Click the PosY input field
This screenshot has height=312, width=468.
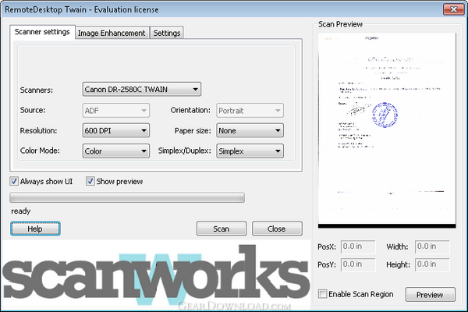pyautogui.click(x=358, y=264)
